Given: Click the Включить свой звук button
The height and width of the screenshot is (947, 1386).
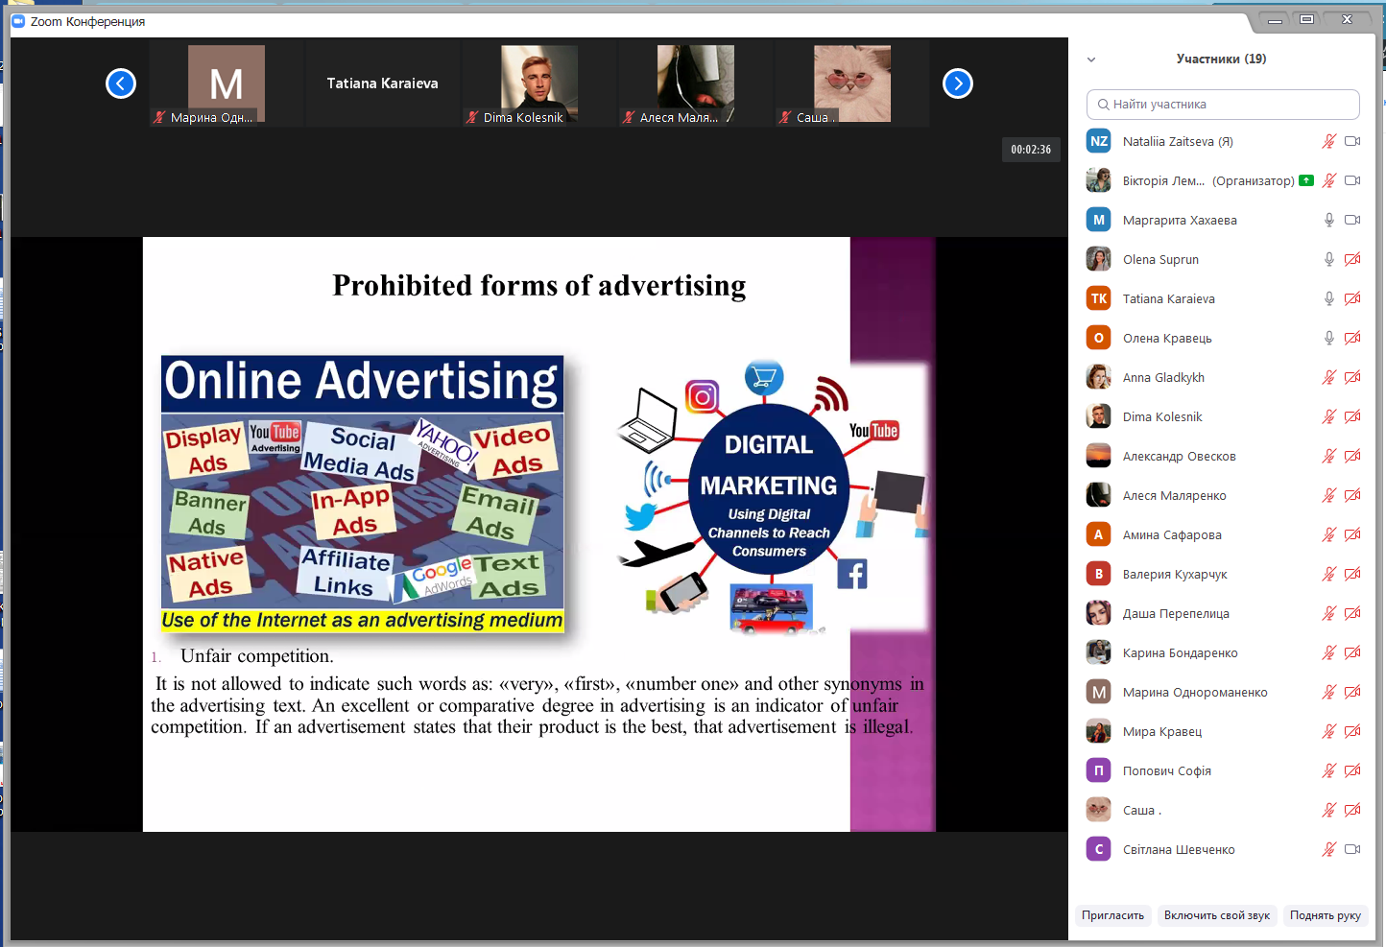Looking at the screenshot, I should (1217, 915).
